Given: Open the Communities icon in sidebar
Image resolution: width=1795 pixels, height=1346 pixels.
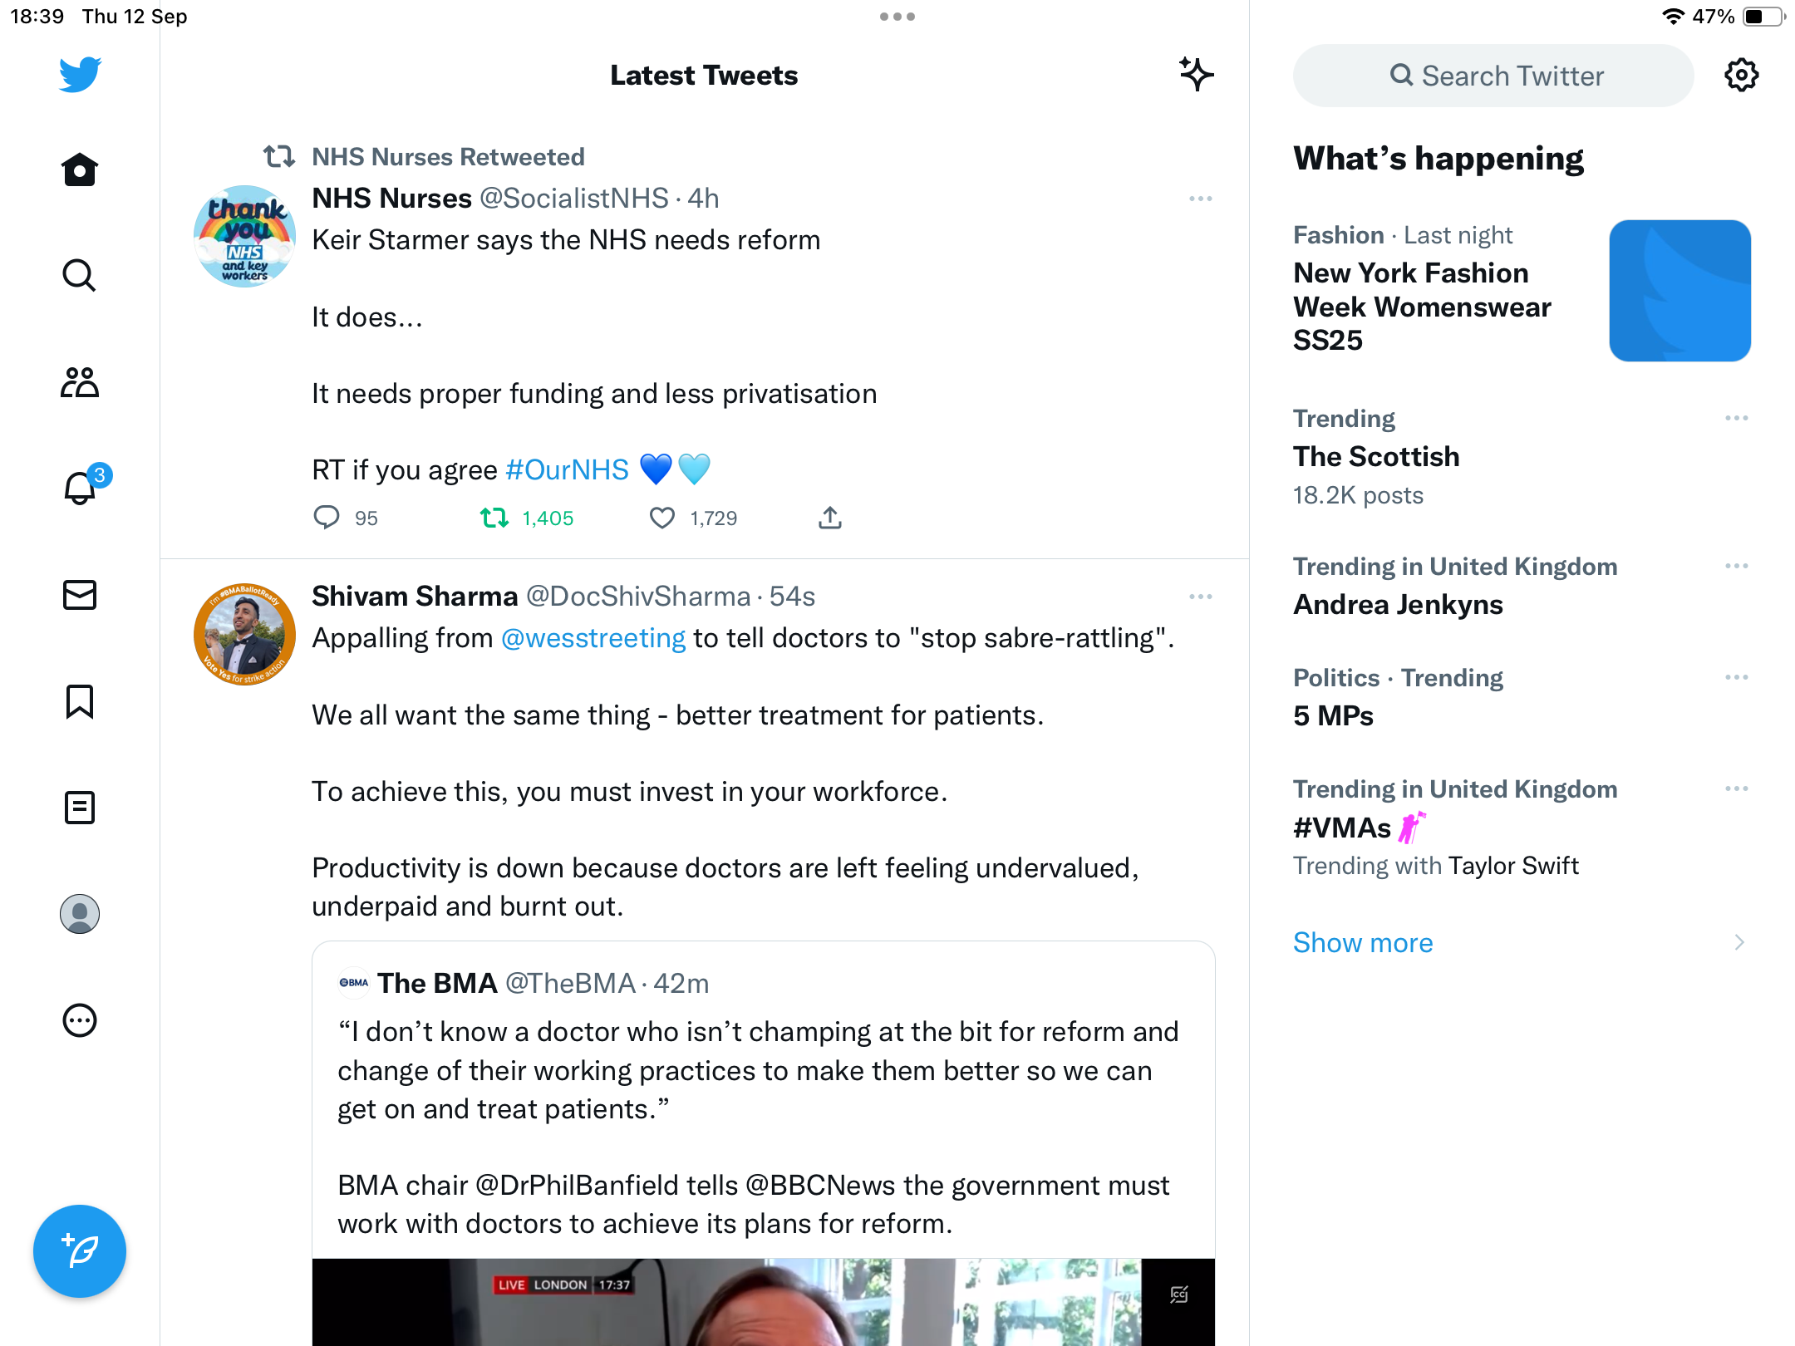Looking at the screenshot, I should click(x=80, y=382).
